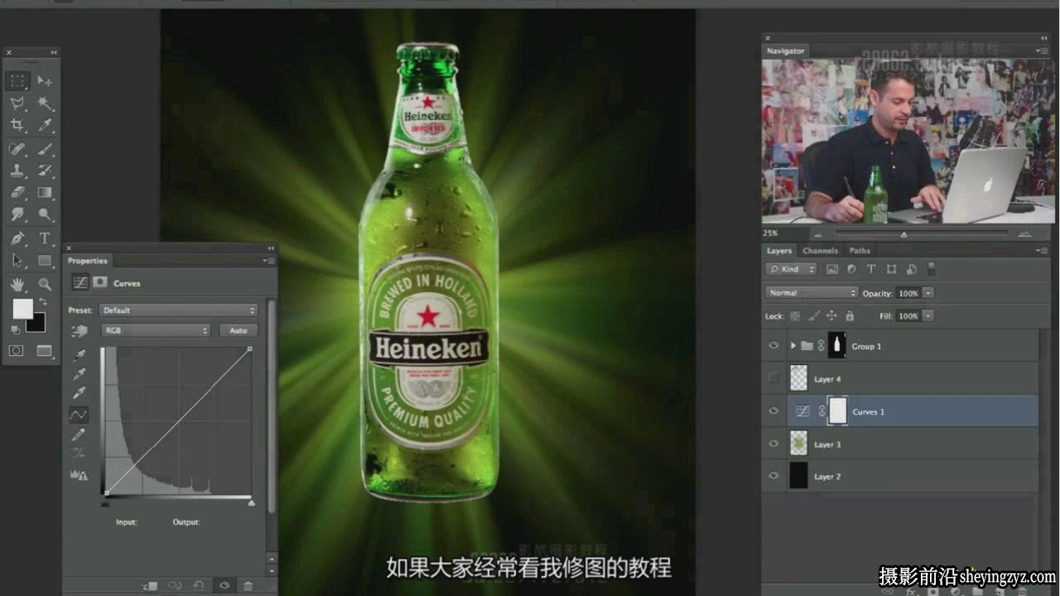Click the Screen Mode icon in the toolbox
This screenshot has width=1060, height=596.
[44, 351]
